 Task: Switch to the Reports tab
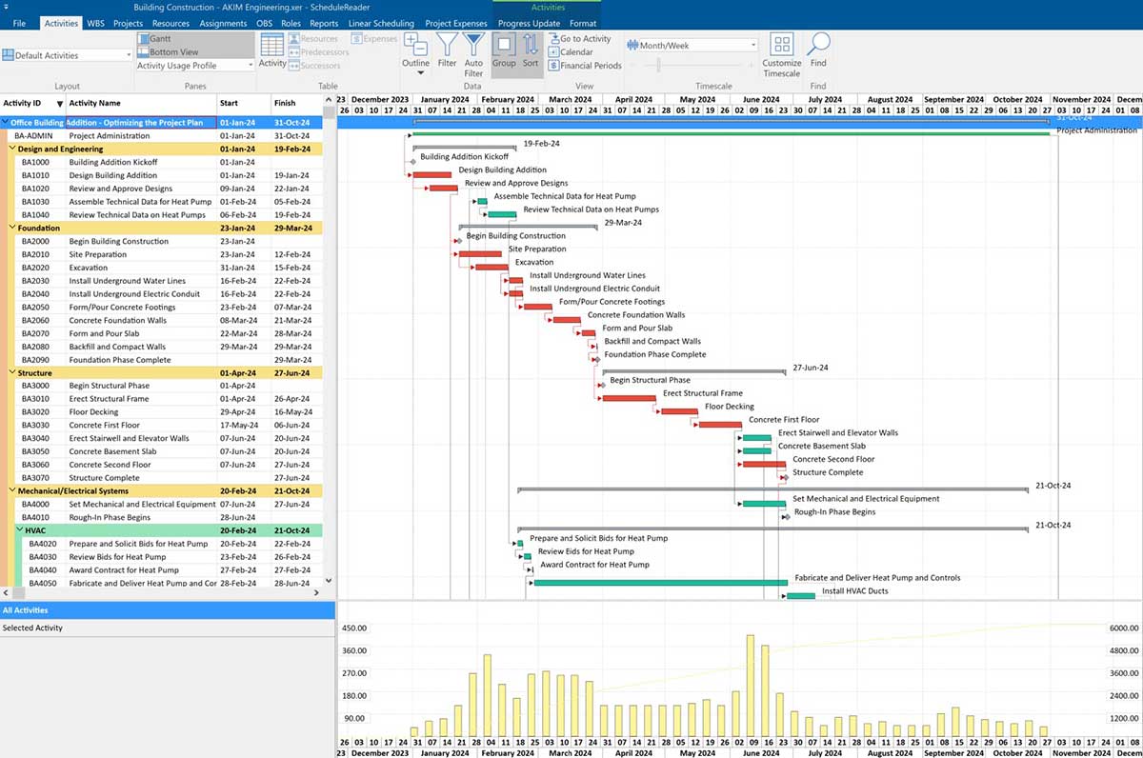tap(324, 23)
